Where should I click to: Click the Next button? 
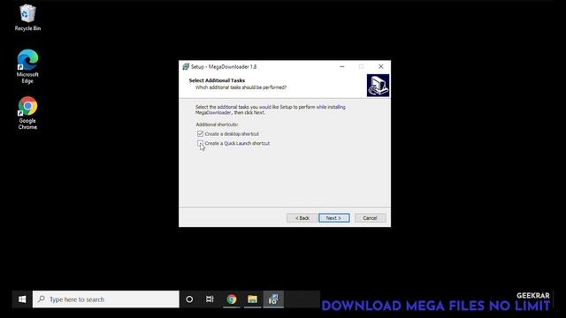point(334,218)
